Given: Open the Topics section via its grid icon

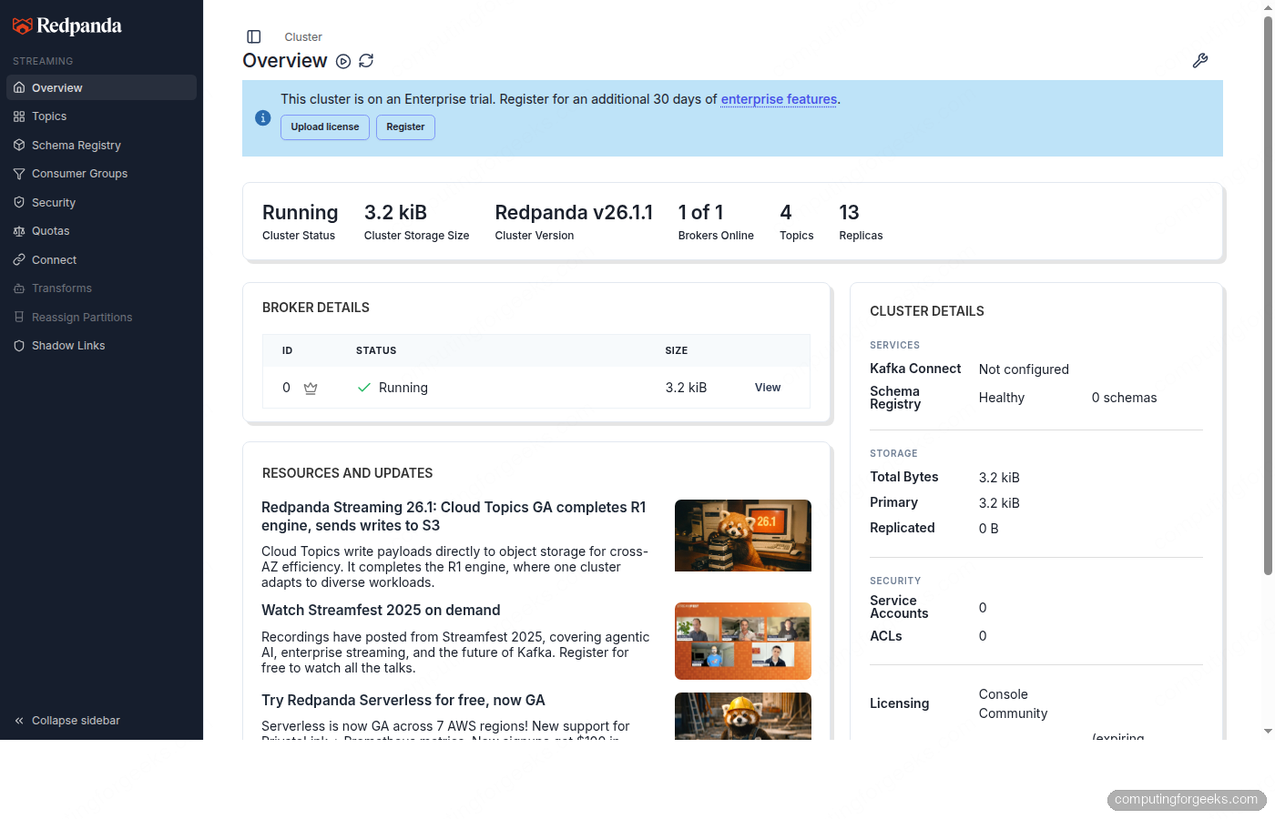Looking at the screenshot, I should (x=17, y=116).
